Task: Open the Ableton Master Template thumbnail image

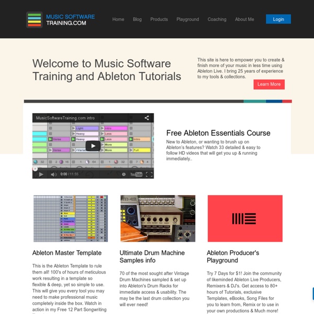Action: pos(71,218)
